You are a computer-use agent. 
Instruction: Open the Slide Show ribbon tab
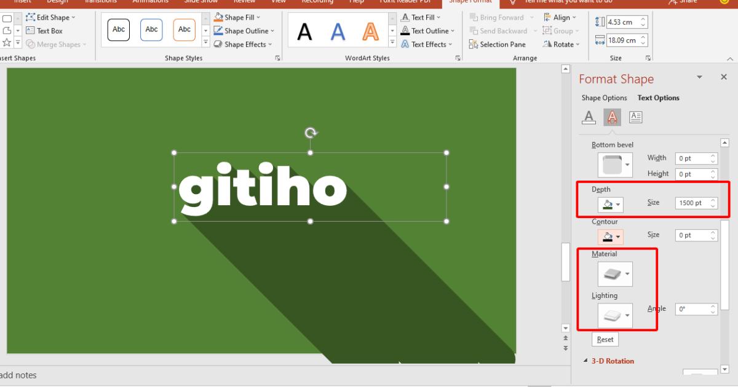click(x=201, y=2)
